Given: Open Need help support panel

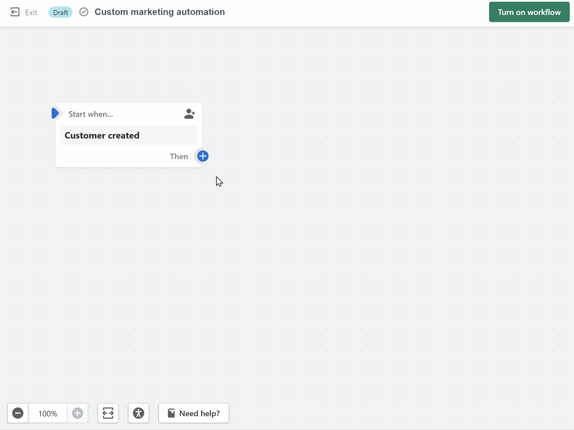Looking at the screenshot, I should point(193,413).
